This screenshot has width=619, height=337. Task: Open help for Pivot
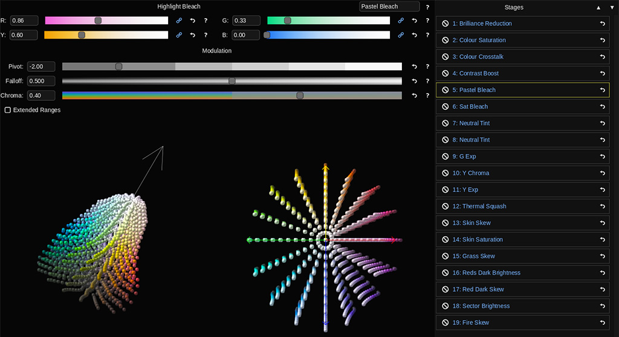click(x=427, y=66)
